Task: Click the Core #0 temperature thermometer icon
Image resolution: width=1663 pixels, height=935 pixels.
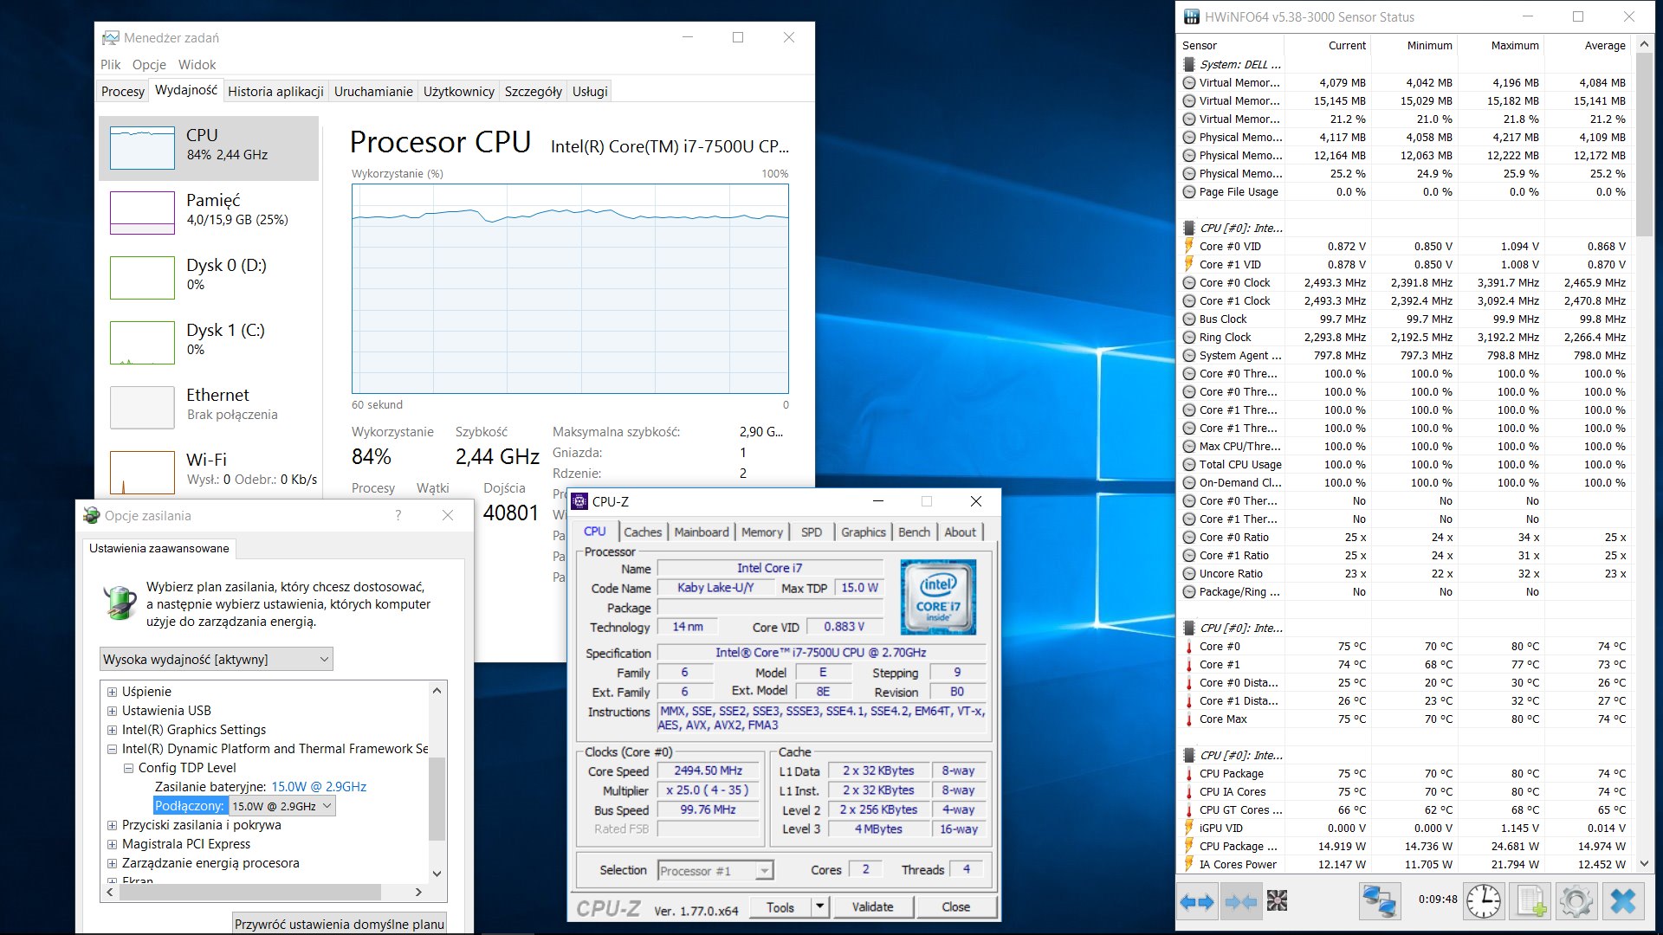Action: pyautogui.click(x=1189, y=646)
